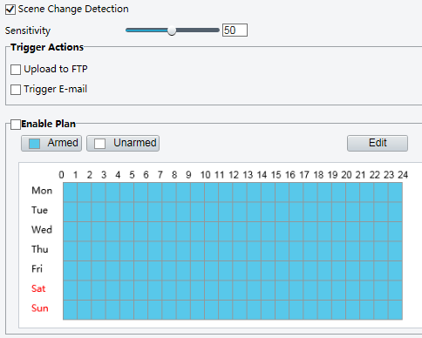Screen dimensions: 422x338
Task: Tick the Enable Plan checkbox
Action: 16,125
